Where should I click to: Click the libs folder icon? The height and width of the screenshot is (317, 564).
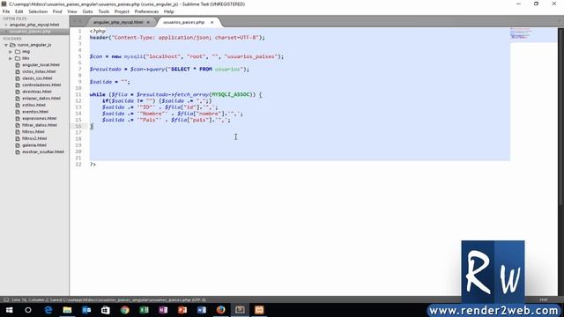[x=18, y=58]
